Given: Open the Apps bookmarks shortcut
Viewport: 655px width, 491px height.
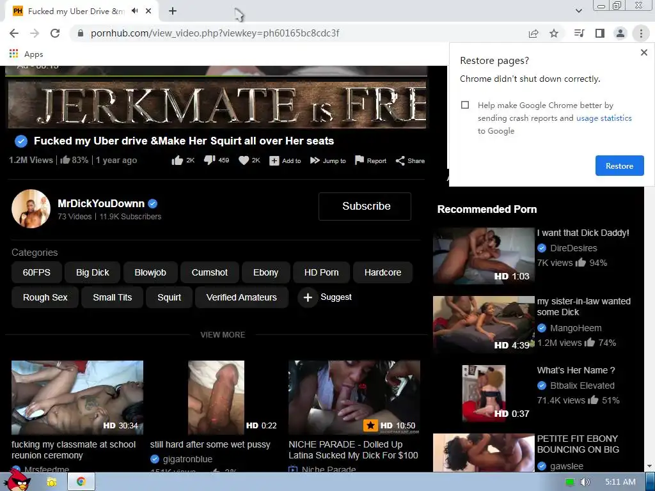Looking at the screenshot, I should tap(26, 54).
